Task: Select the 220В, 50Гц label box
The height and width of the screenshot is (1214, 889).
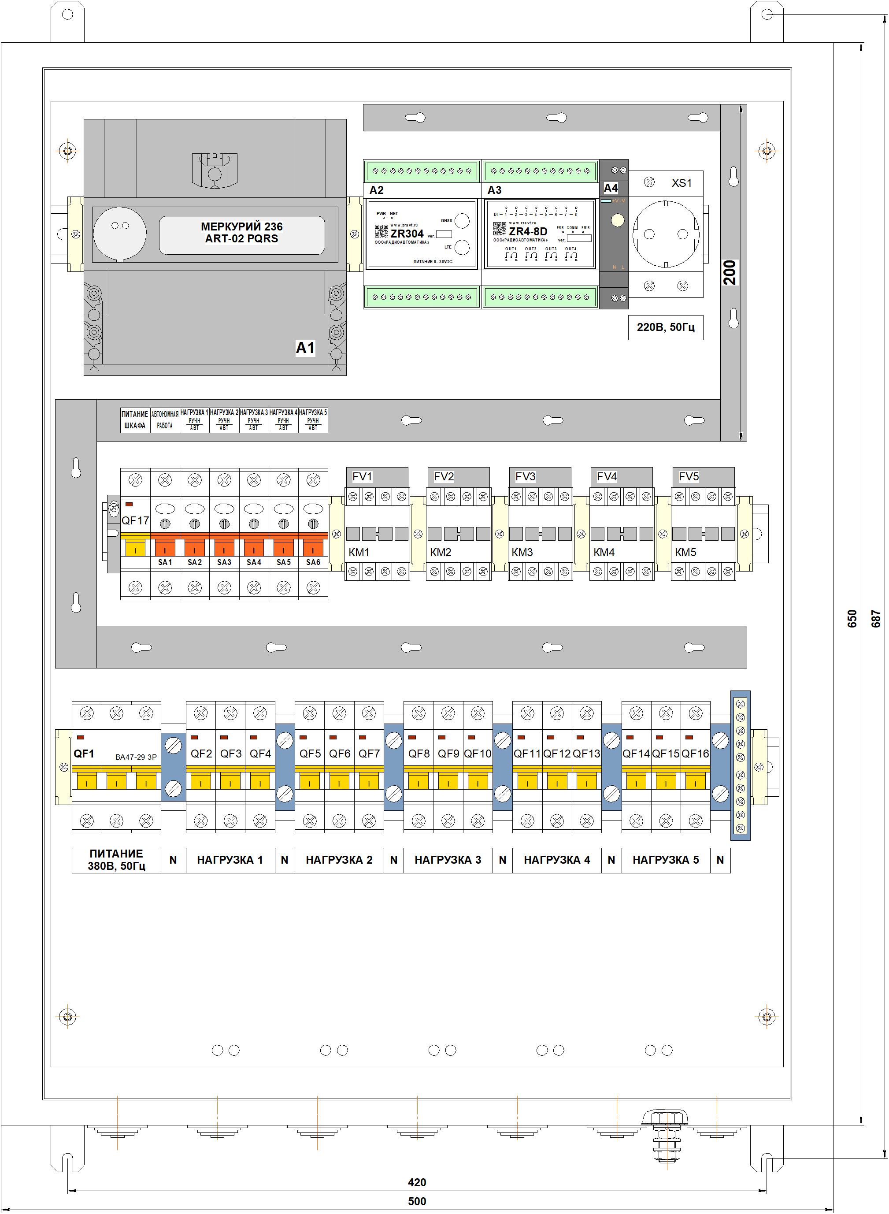Action: [x=665, y=327]
